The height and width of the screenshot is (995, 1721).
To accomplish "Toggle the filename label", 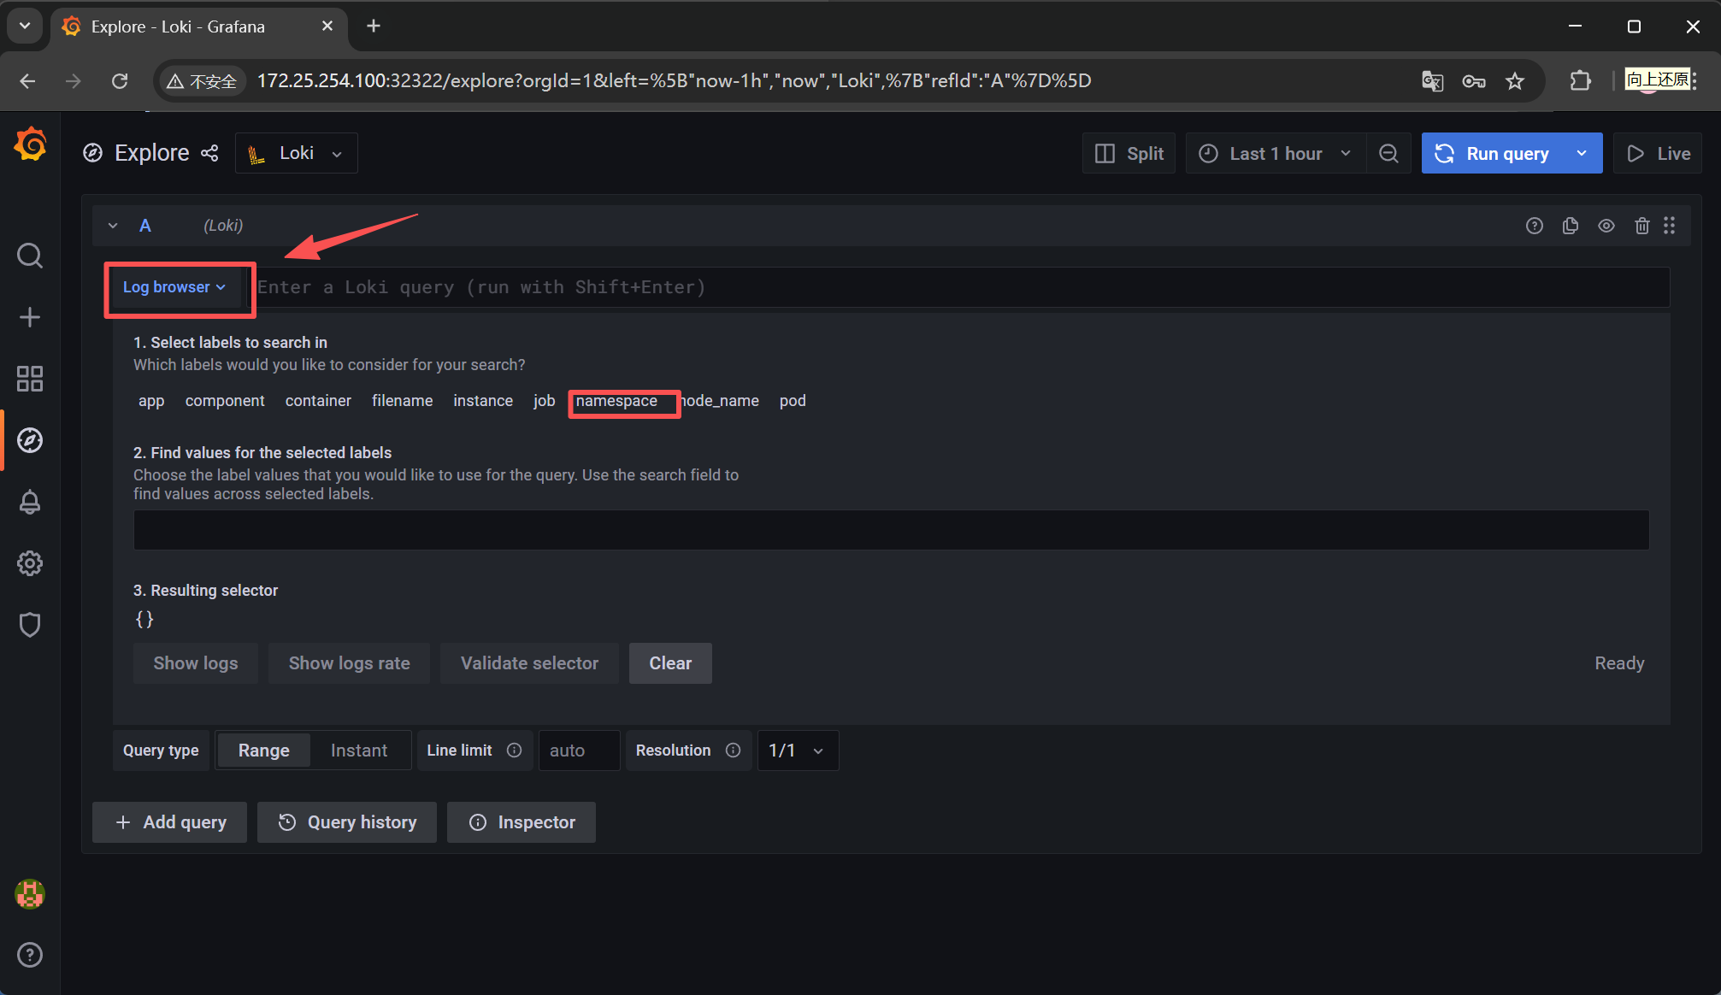I will (402, 401).
